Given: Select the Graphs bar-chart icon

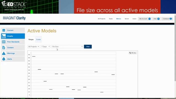Looking at the screenshot, I should pos(4,36).
